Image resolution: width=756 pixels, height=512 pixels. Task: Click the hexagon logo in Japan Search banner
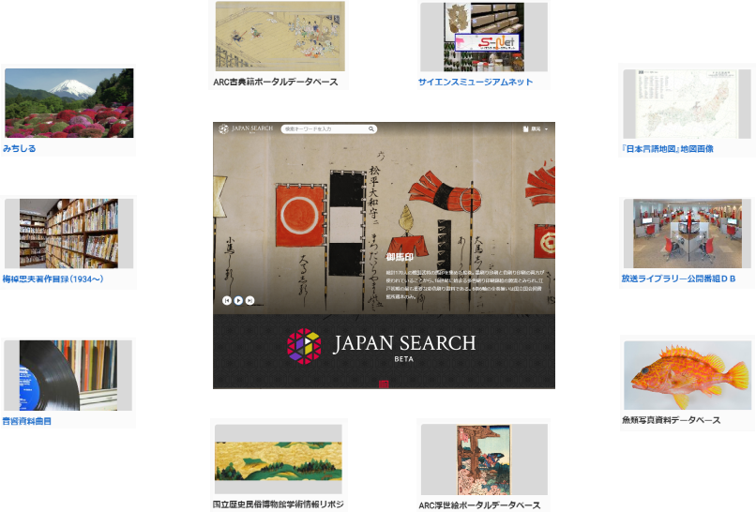304,346
